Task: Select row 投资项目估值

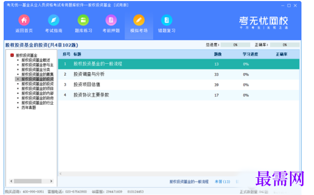Action: click(x=179, y=85)
